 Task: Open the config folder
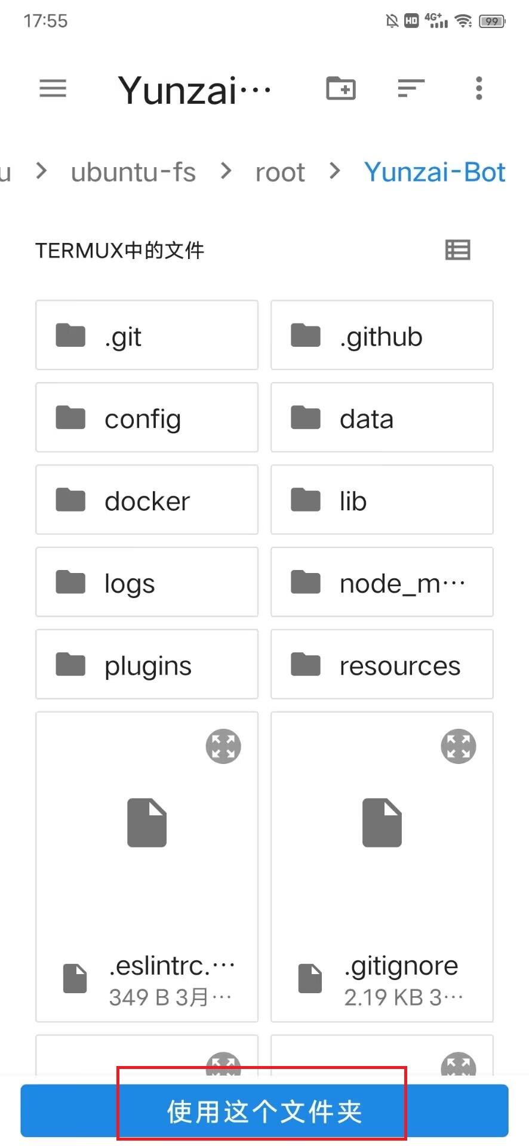coord(147,418)
